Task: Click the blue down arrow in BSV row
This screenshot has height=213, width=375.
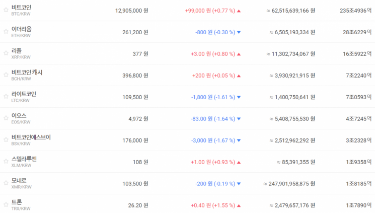Action: pyautogui.click(x=239, y=140)
